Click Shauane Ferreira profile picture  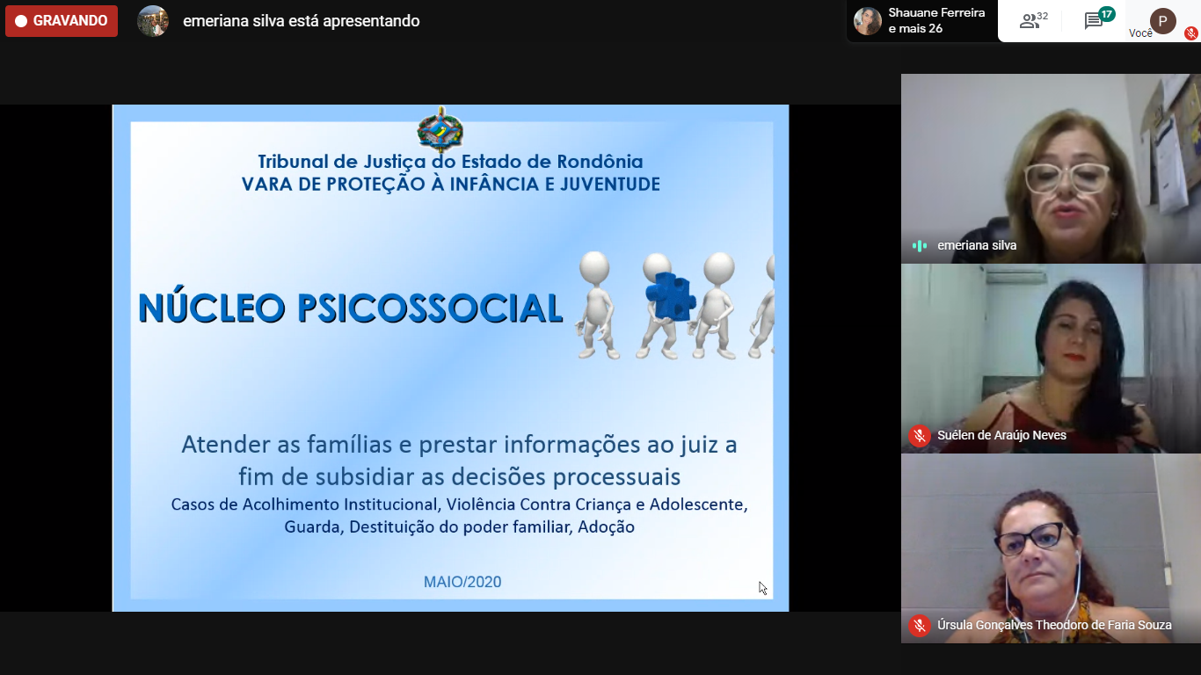868,21
